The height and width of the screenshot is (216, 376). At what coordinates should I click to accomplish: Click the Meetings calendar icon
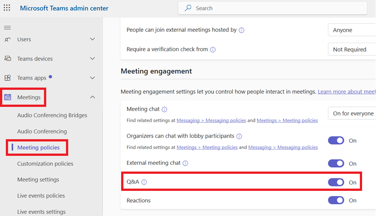[8, 97]
